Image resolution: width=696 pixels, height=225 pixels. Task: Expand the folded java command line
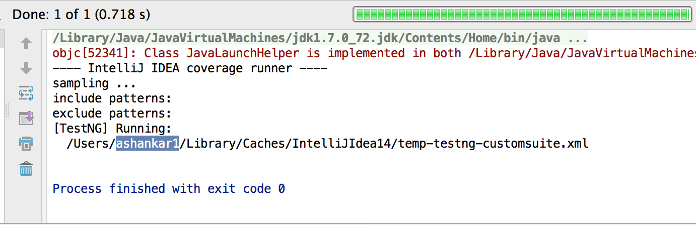tap(578, 38)
